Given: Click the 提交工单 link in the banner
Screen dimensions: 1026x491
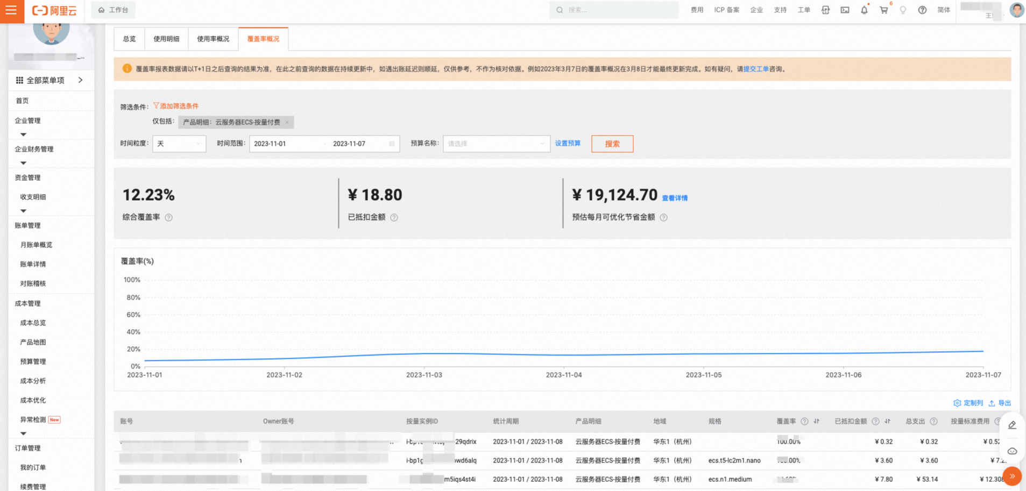Looking at the screenshot, I should click(756, 69).
